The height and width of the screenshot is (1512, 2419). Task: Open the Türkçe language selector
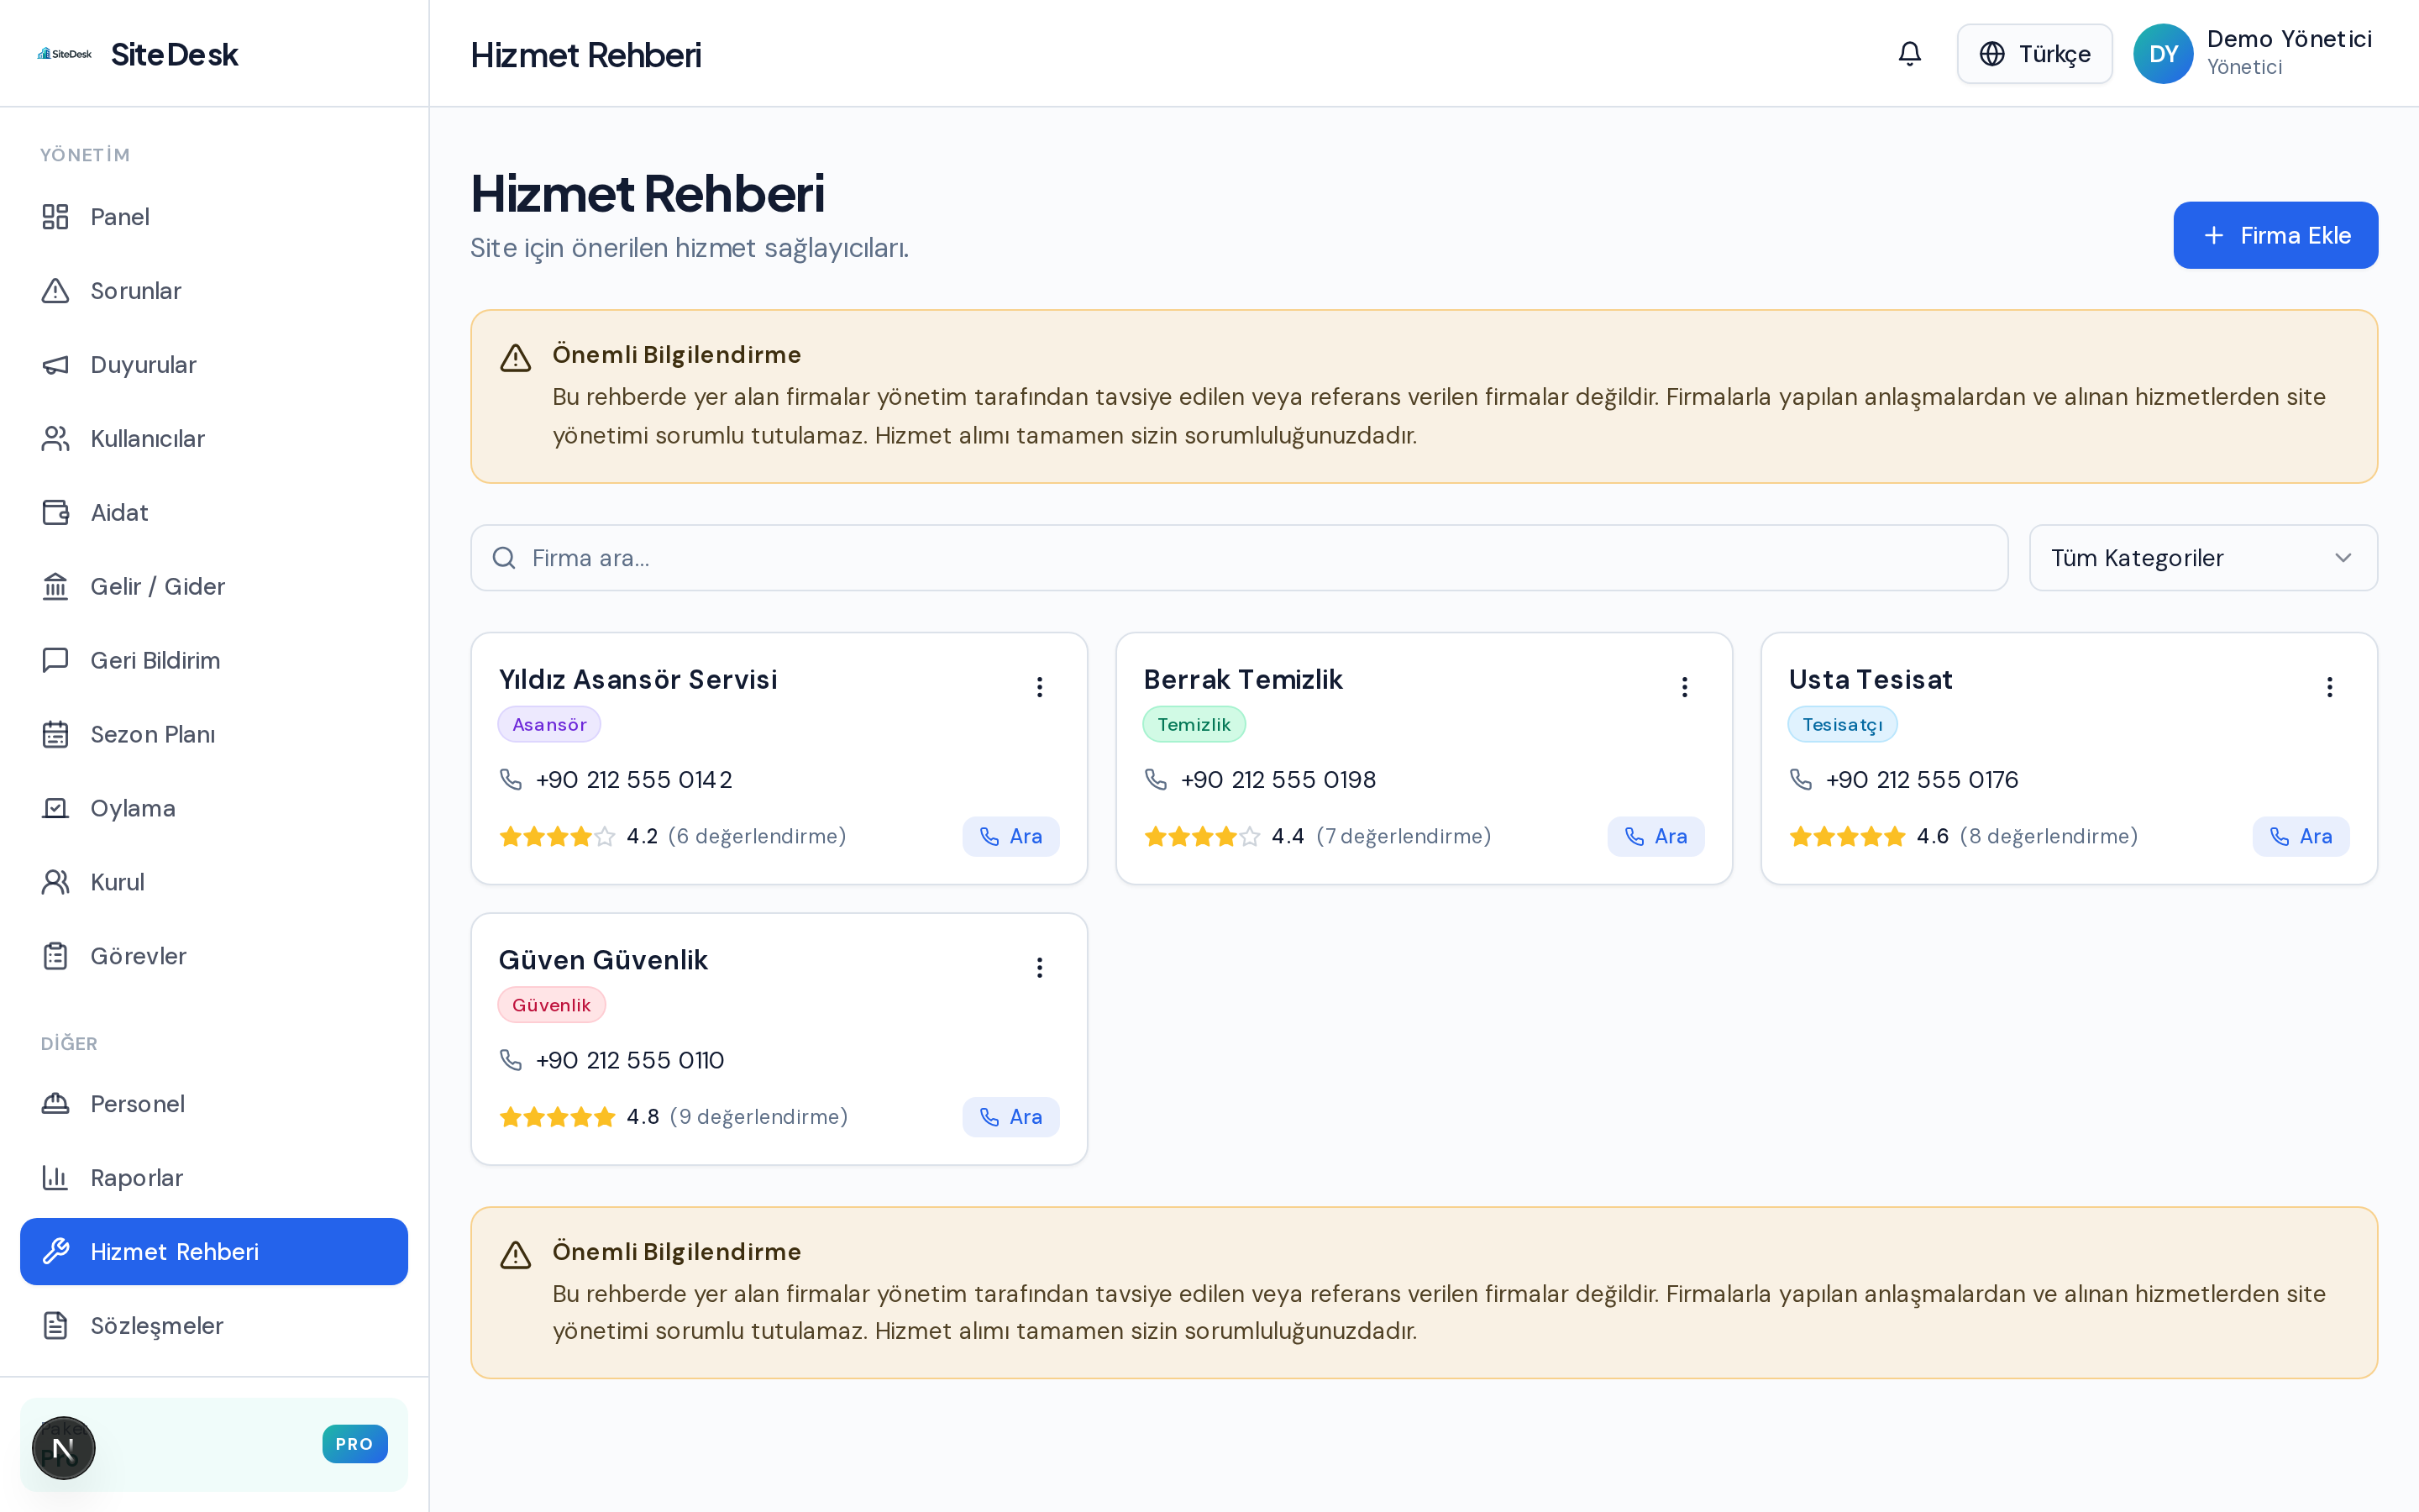tap(2034, 54)
